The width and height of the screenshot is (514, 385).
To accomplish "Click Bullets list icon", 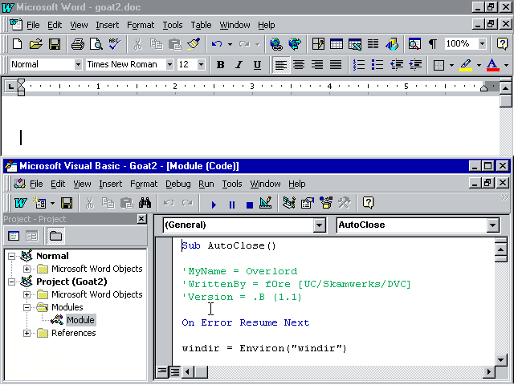I will click(377, 65).
